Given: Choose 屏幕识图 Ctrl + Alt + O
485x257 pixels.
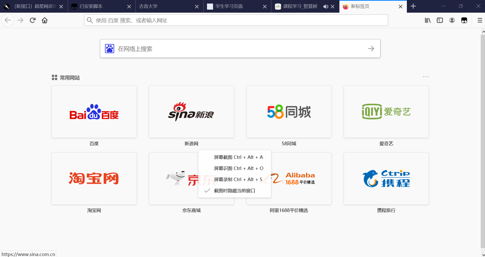Looking at the screenshot, I should 235,168.
